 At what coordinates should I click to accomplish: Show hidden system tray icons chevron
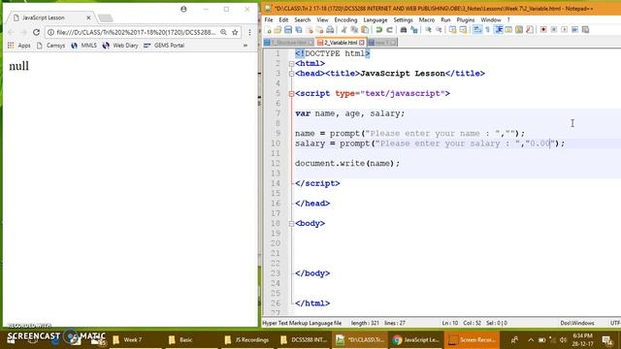531,340
